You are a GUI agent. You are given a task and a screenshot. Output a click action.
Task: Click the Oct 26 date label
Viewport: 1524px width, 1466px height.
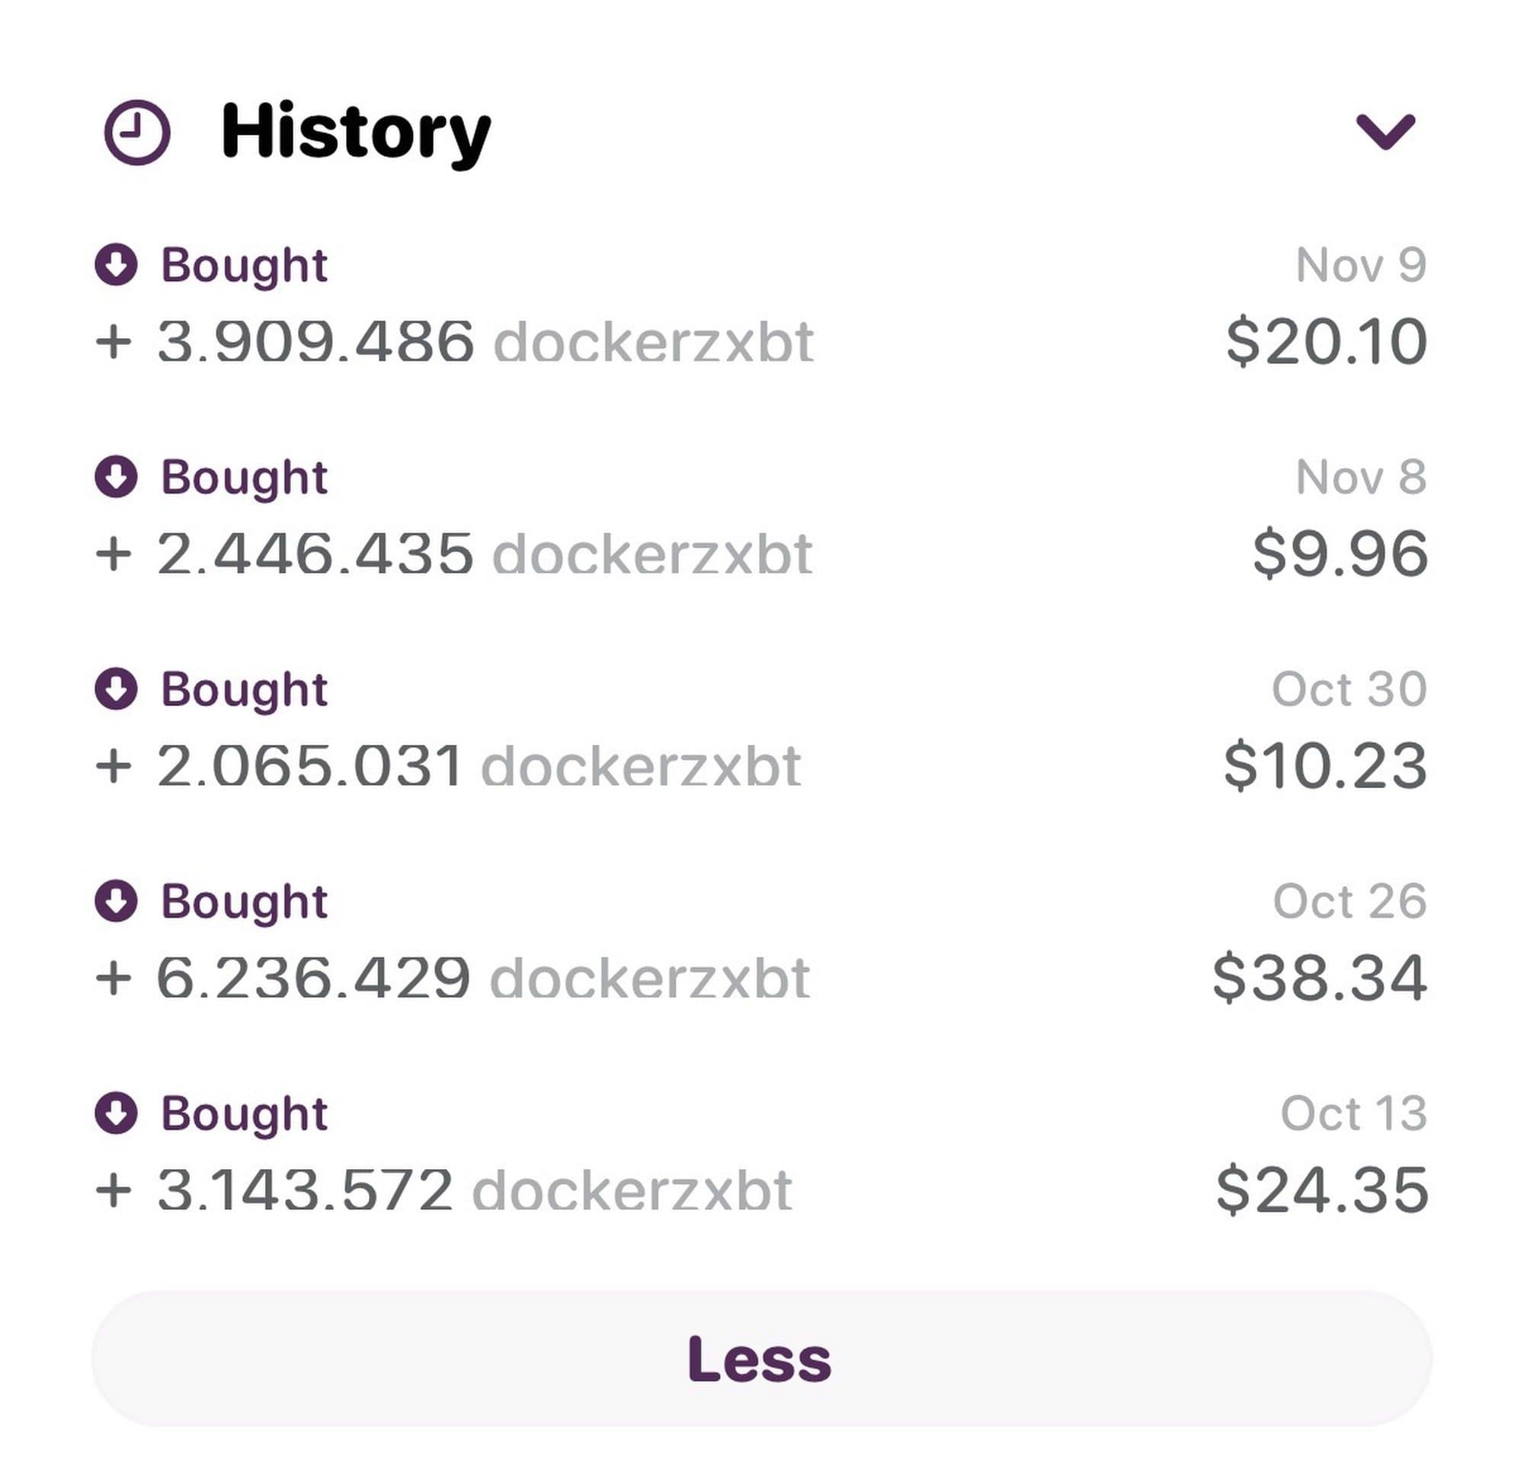point(1349,900)
